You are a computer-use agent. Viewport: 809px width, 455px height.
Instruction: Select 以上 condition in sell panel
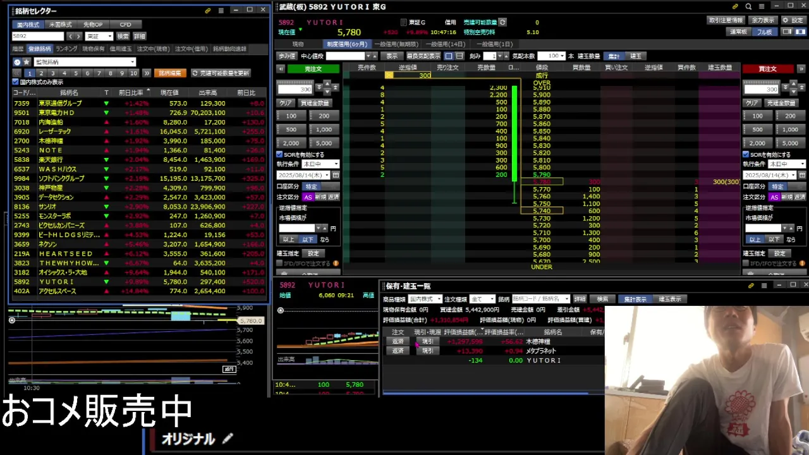point(289,240)
